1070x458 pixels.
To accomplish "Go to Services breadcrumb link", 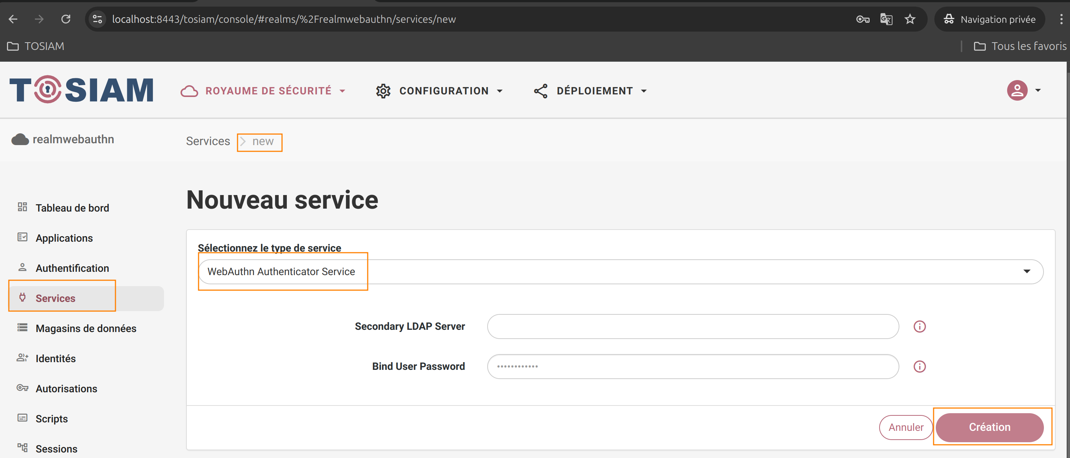I will point(208,141).
